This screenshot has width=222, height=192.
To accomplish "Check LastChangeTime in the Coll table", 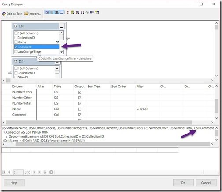I will (x=16, y=51).
